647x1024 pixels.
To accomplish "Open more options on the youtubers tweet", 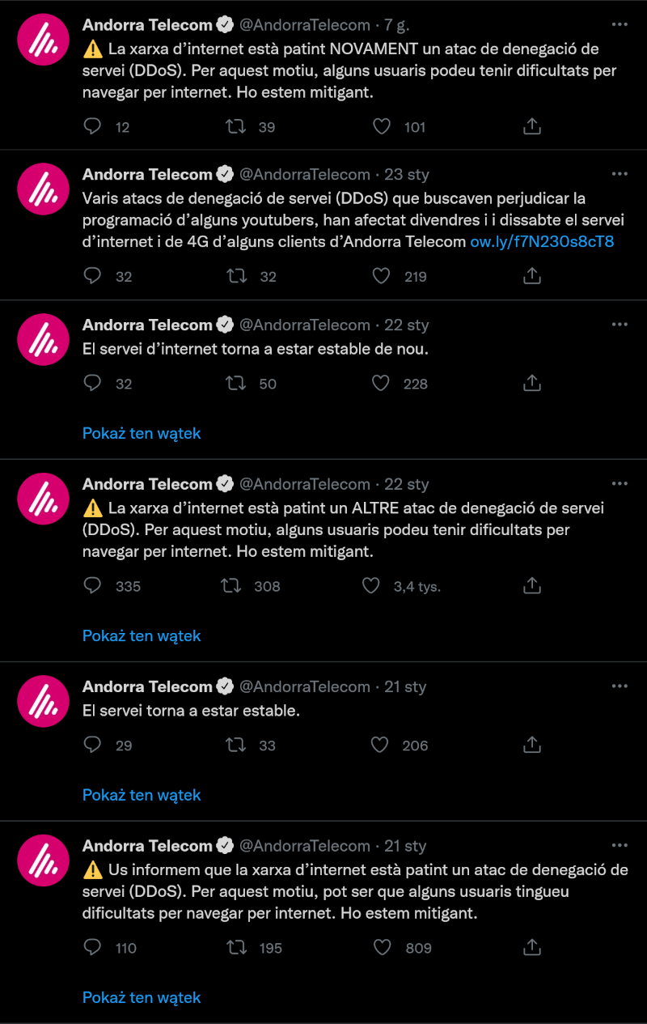I will pyautogui.click(x=620, y=174).
